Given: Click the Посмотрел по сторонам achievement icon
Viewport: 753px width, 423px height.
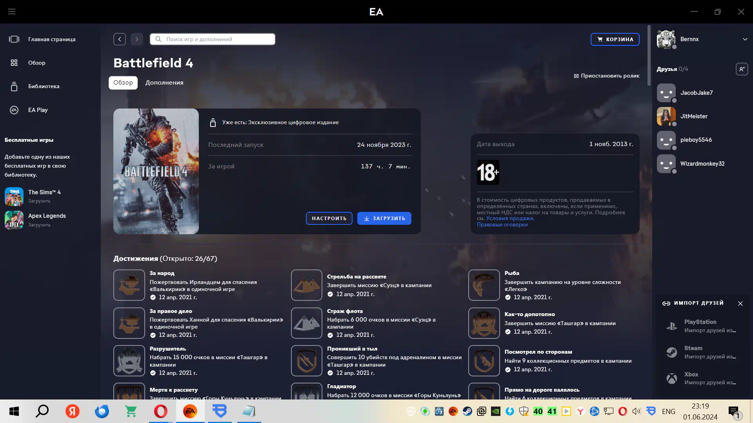Looking at the screenshot, I should point(484,361).
